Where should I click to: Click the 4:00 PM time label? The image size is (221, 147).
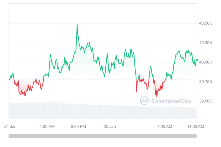(x=47, y=126)
